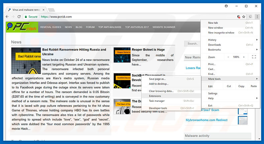The height and width of the screenshot is (144, 264).
Task: Choose Add to desktop... in submenu
Action: 171,84
